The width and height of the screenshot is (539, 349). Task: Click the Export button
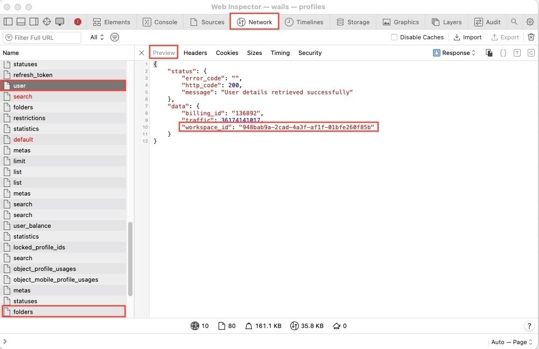(505, 37)
